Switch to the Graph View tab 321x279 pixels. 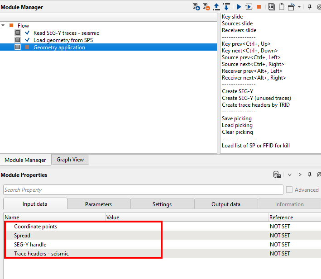tap(70, 159)
